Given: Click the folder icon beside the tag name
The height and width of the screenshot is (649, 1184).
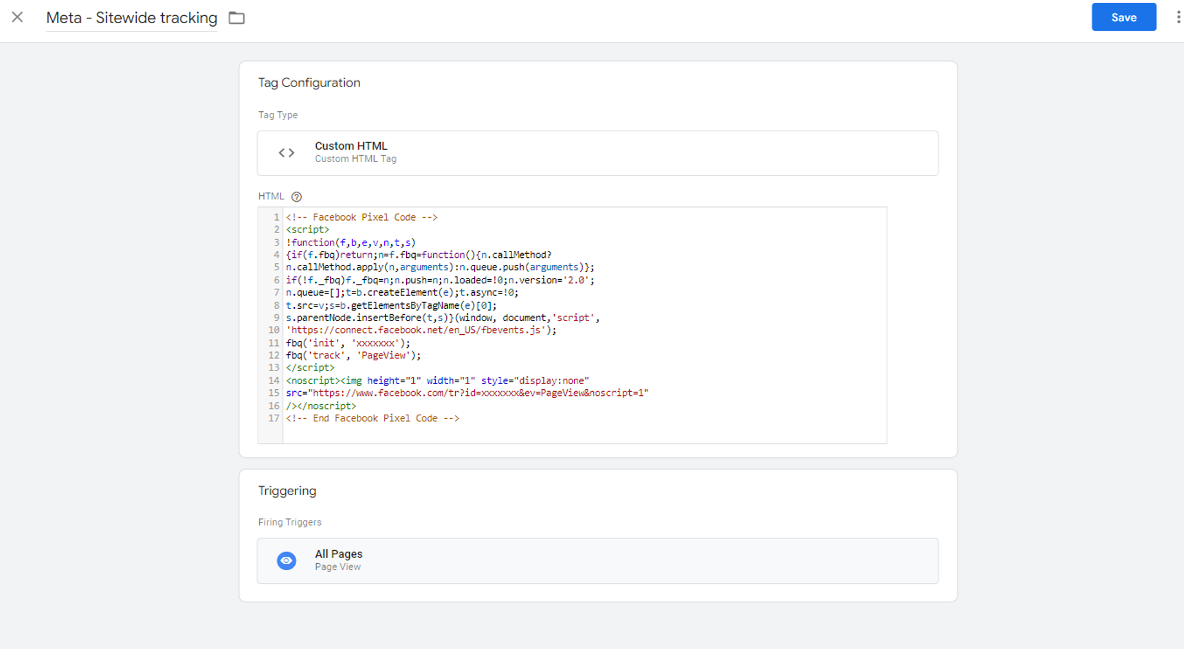Looking at the screenshot, I should tap(237, 18).
